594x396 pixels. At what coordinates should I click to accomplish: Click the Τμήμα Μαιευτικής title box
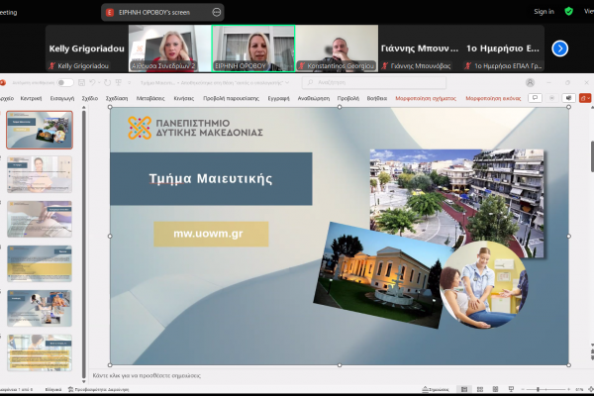[211, 179]
